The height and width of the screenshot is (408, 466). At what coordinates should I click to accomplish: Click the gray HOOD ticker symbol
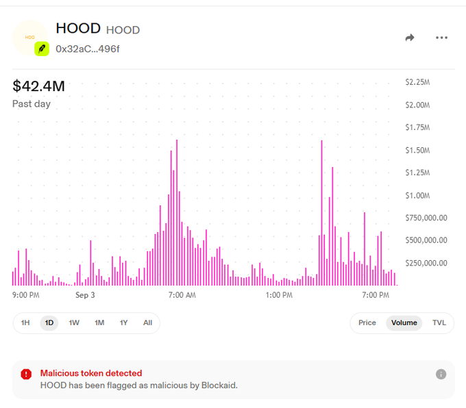[x=123, y=30]
